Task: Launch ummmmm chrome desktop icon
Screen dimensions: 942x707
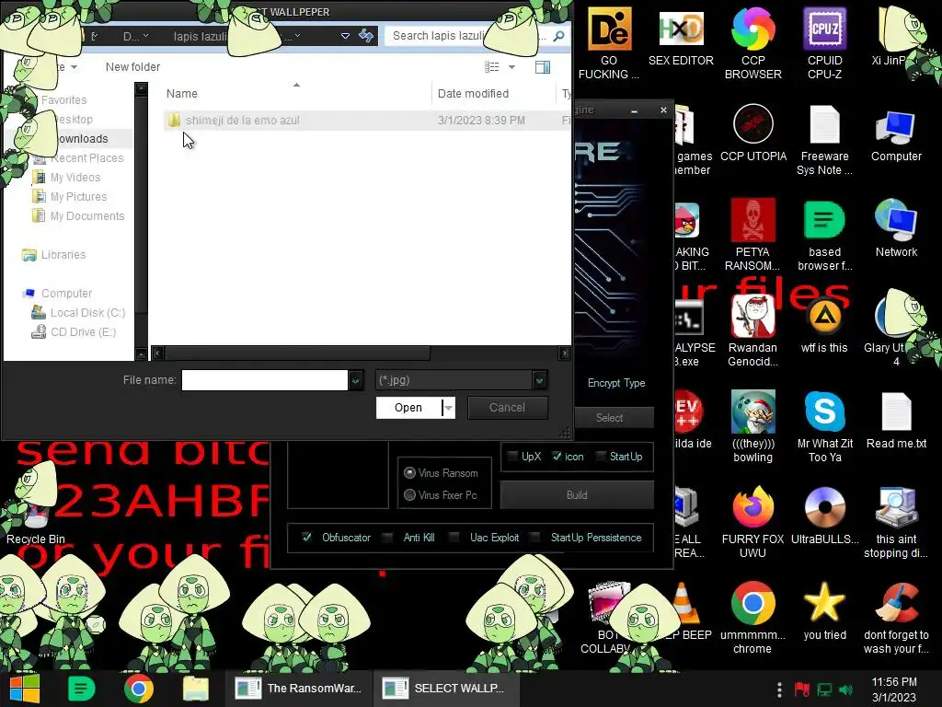Action: 752,618
